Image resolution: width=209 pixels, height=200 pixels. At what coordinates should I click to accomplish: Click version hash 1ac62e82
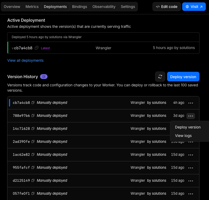(21, 154)
